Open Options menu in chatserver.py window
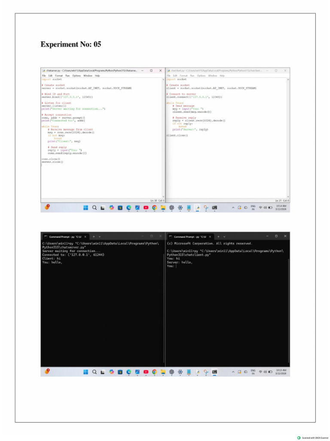 coord(76,76)
